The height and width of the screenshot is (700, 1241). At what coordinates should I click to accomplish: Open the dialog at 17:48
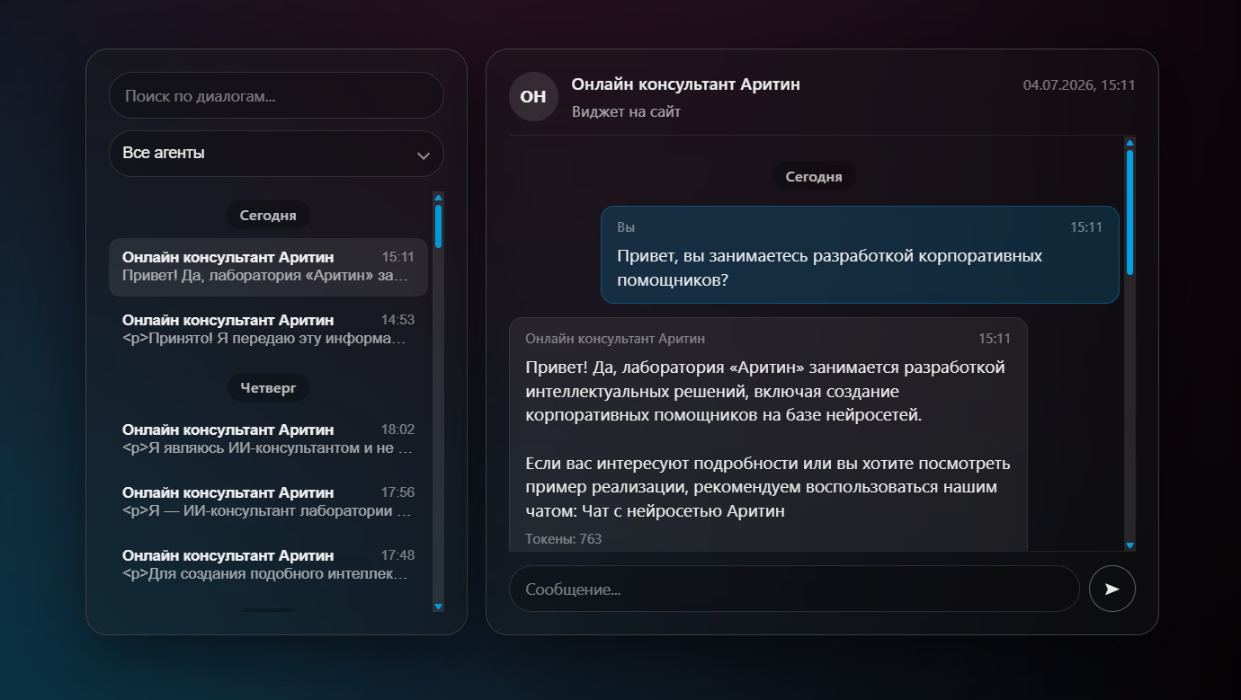pyautogui.click(x=268, y=564)
